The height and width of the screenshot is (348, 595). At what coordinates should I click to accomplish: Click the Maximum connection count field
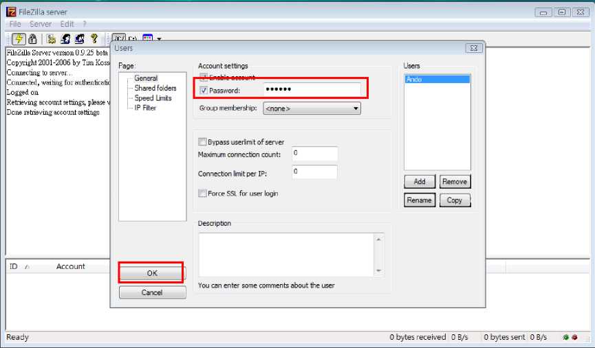[x=314, y=154]
